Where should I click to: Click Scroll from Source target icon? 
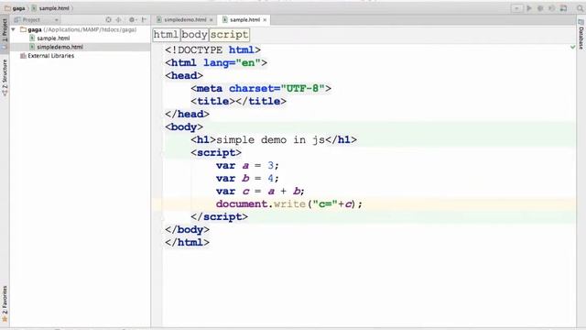pyautogui.click(x=108, y=20)
